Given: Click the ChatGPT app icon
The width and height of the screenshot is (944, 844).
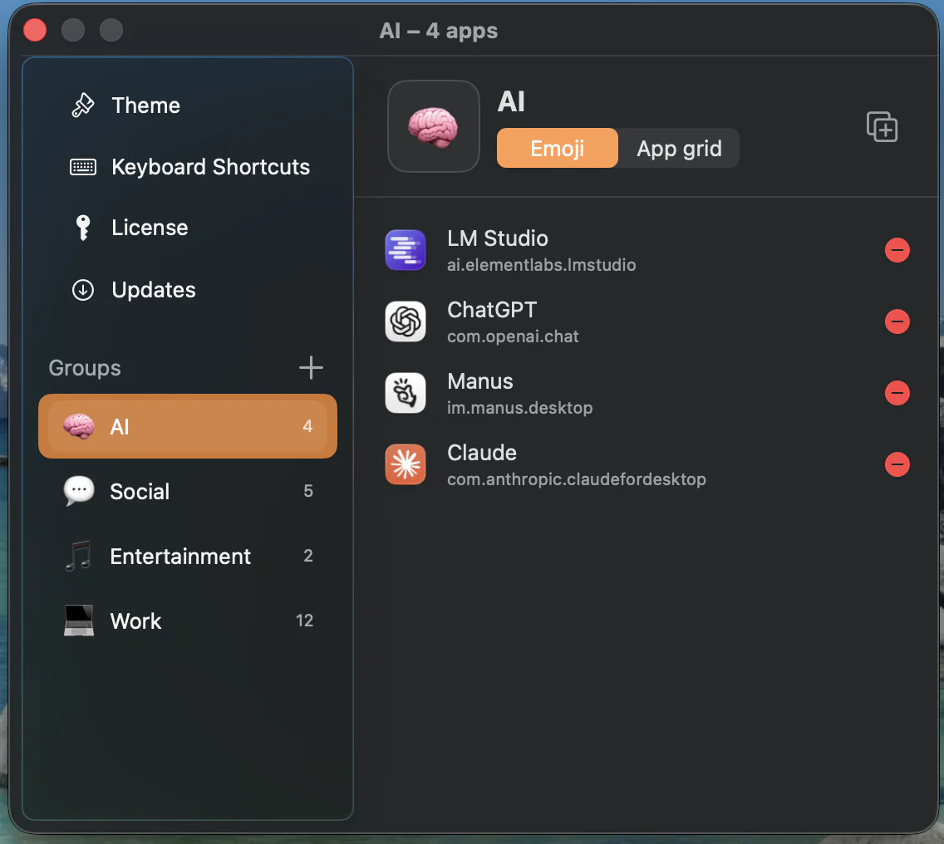Looking at the screenshot, I should 406,321.
